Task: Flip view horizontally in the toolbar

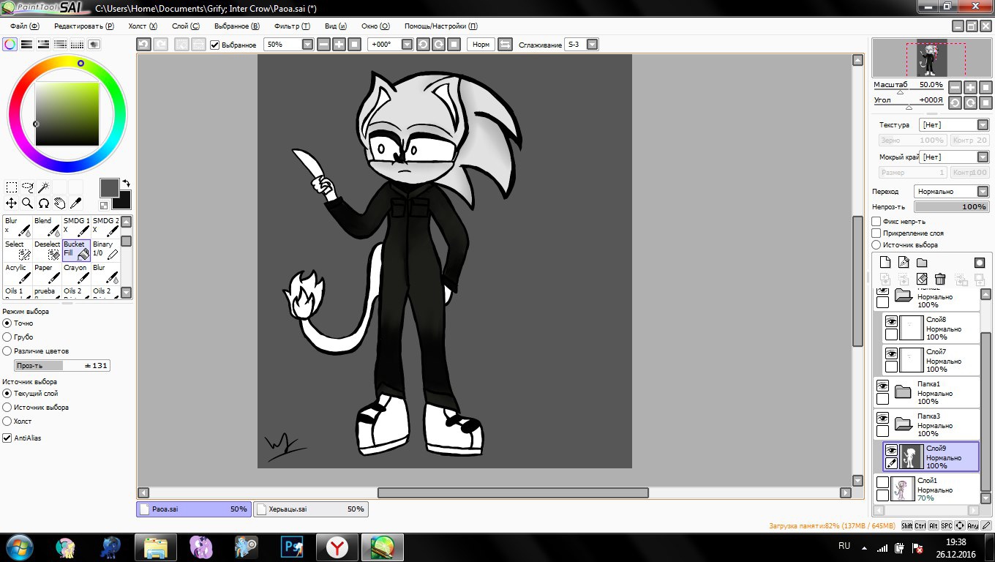Action: (x=505, y=45)
